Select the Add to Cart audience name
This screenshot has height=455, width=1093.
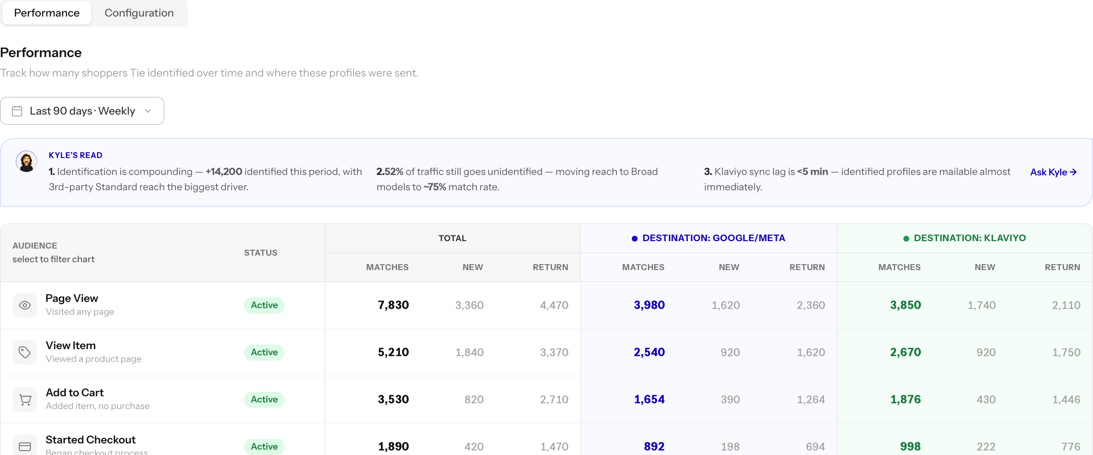pos(74,392)
